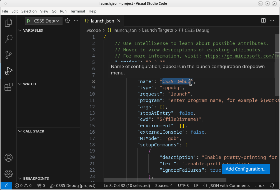The width and height of the screenshot is (280, 190).
Task: Open the Accounts menu icon
Action: point(8,158)
